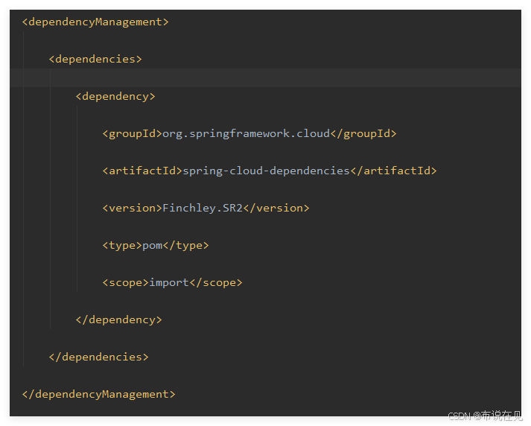Click the pom type value
Screen dimensions: 531x426
click(152, 246)
